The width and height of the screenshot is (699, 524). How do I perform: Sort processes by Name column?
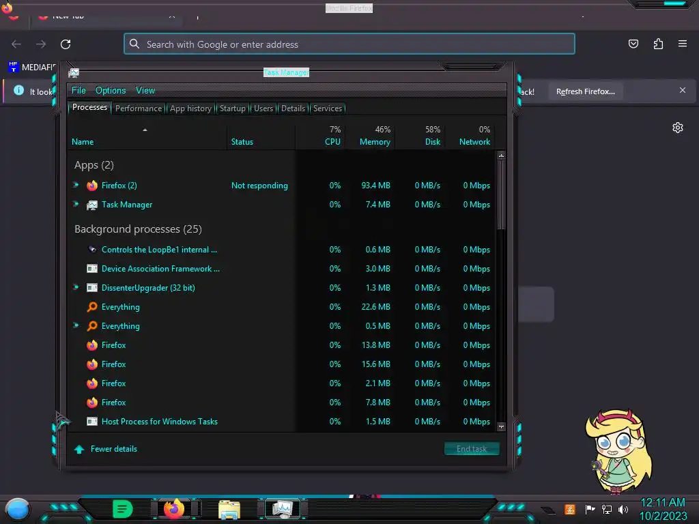pos(147,136)
